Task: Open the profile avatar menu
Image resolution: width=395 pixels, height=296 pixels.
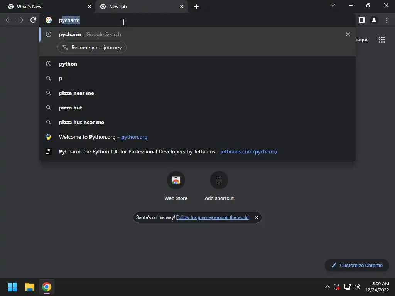Action: pyautogui.click(x=374, y=20)
